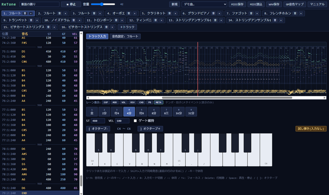The width and height of the screenshot is (329, 195).
Task: Add a track with +トラック
Action: coord(127,27)
